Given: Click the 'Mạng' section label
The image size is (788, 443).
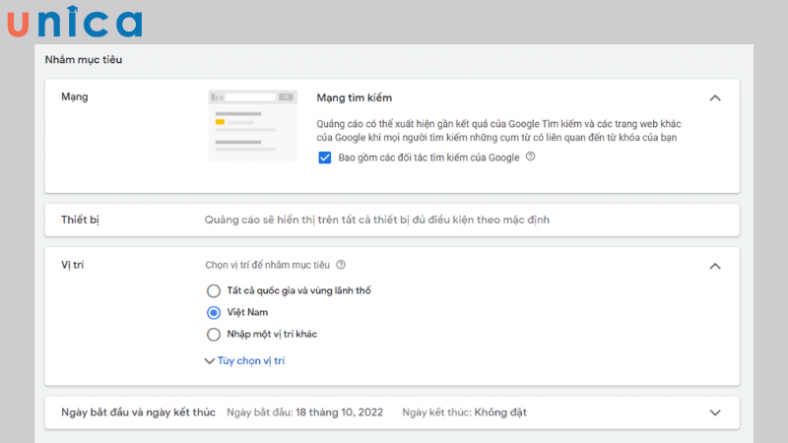Looking at the screenshot, I should (x=75, y=96).
